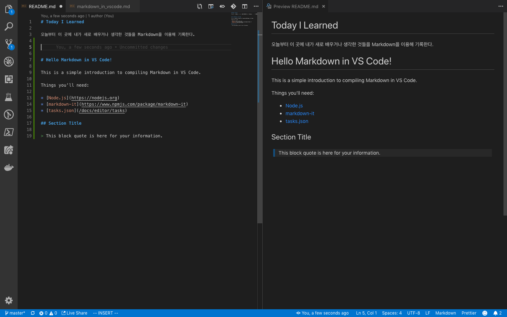Open the Live Share view icon
The height and width of the screenshot is (317, 507).
pos(9,150)
